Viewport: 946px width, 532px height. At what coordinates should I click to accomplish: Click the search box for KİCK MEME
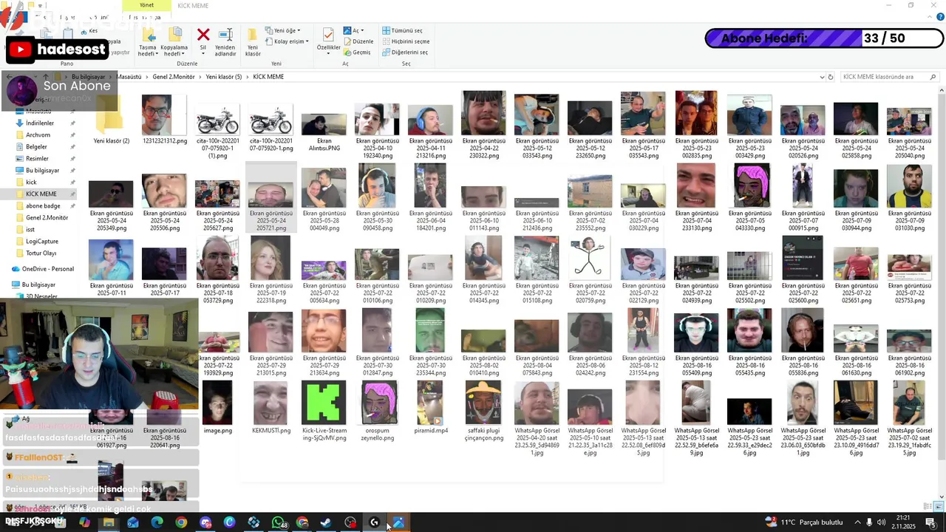point(889,77)
